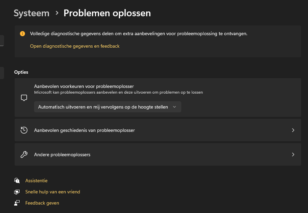Expand Andere probleemoplossers chevron
Screen dimensions: 308x213
pos(293,155)
